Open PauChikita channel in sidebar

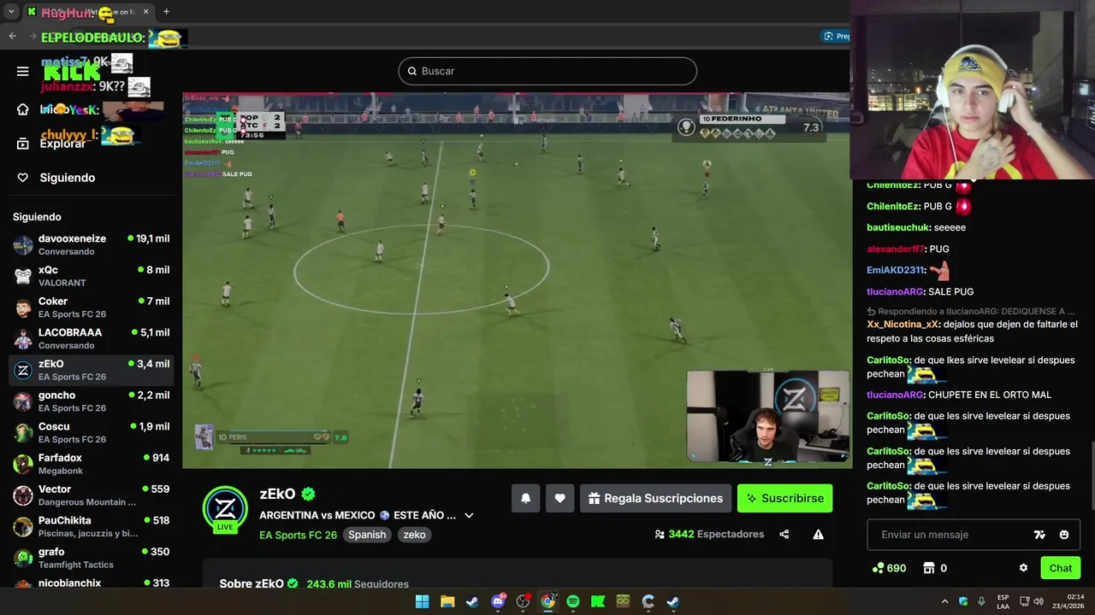(x=91, y=526)
